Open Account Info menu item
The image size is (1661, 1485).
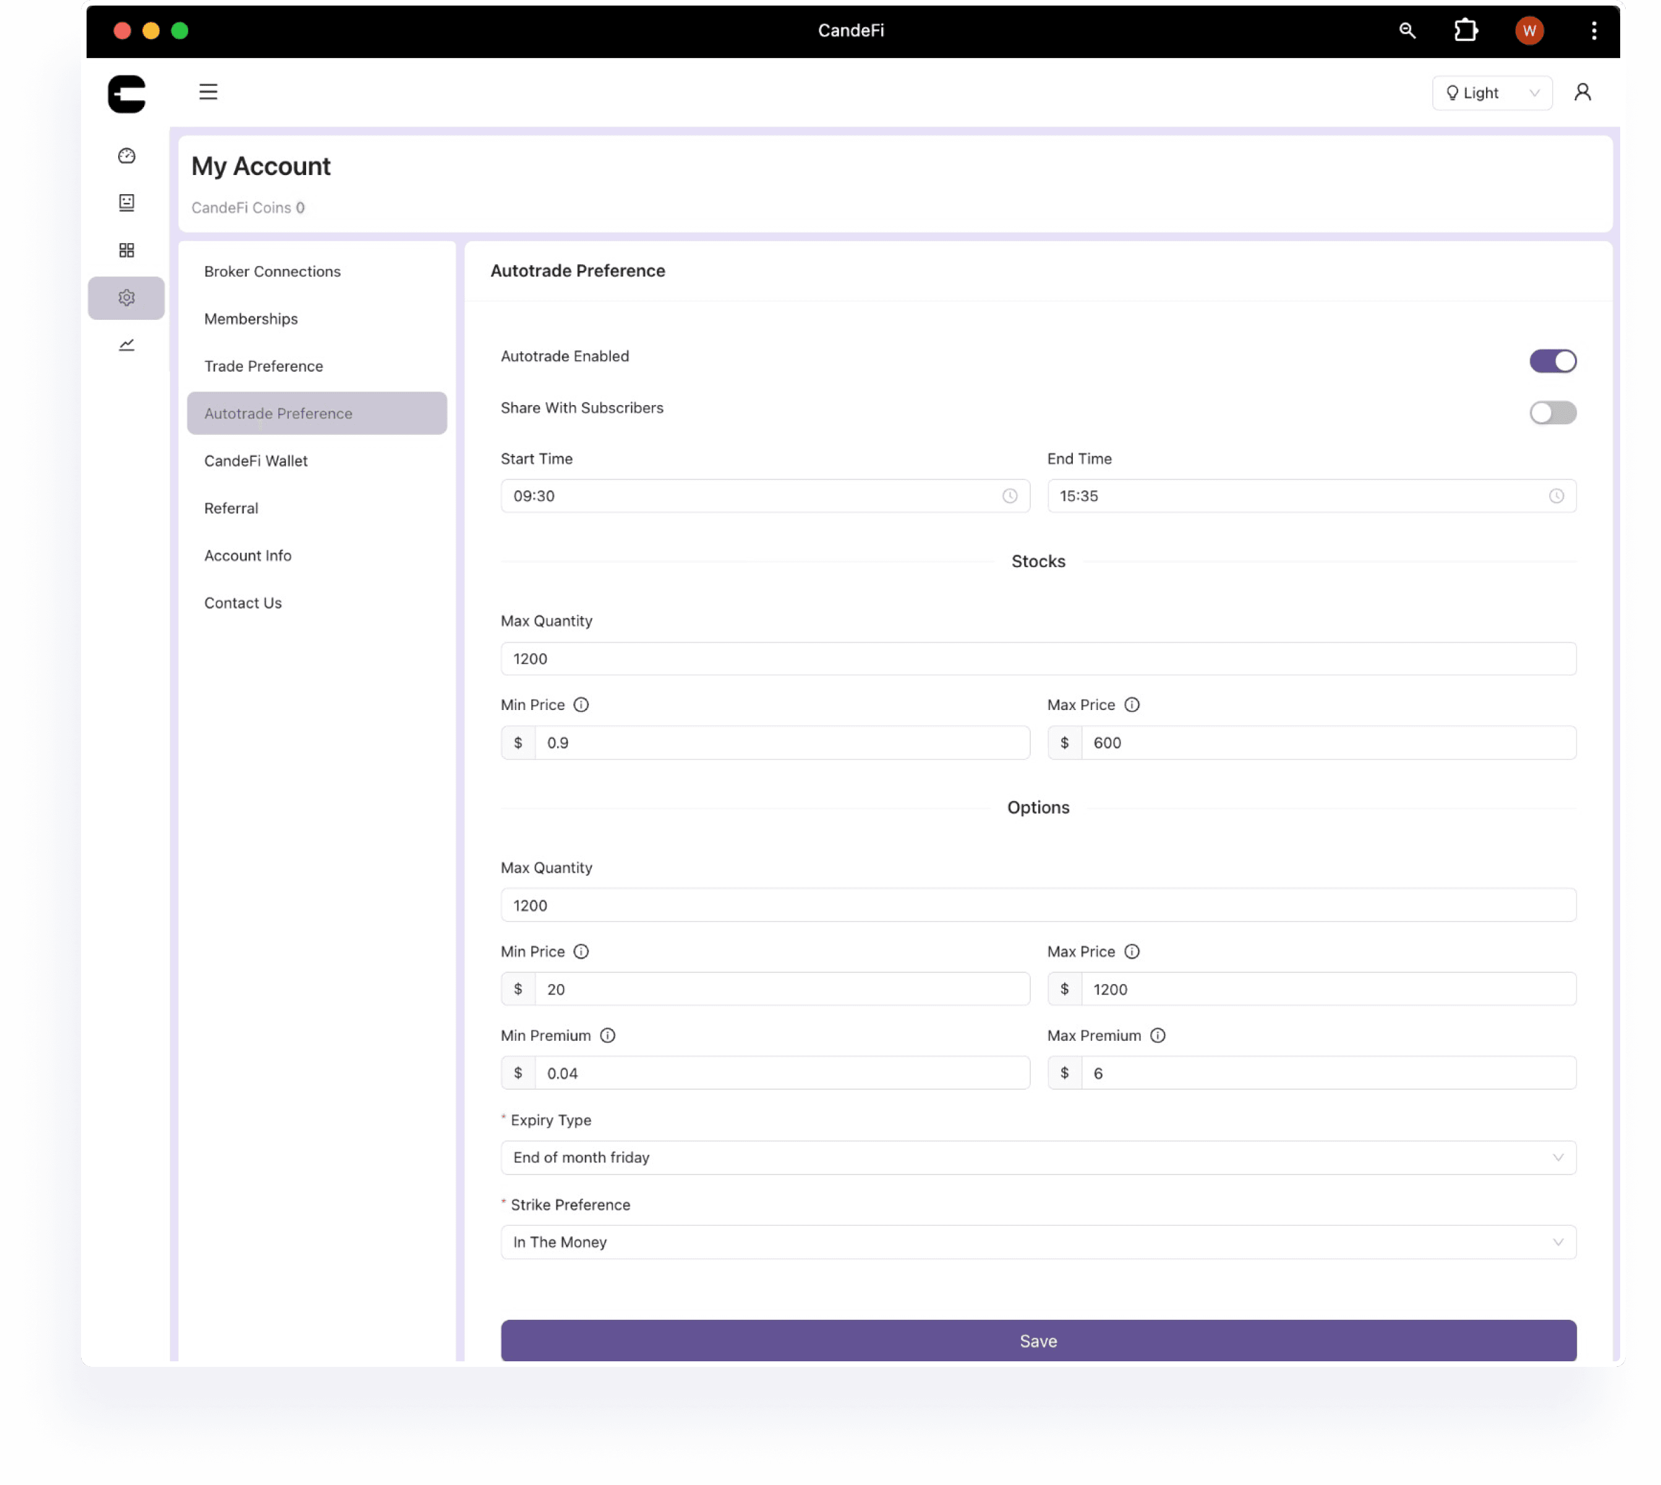[317, 555]
